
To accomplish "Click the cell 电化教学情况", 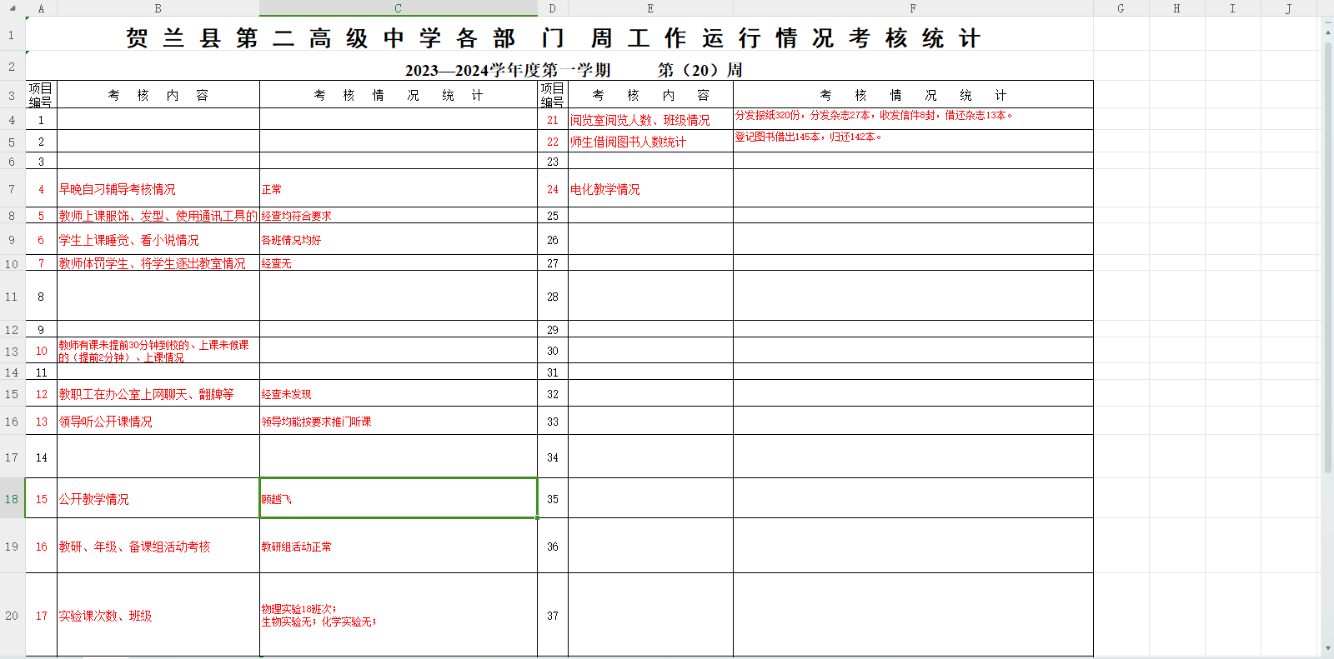I will pyautogui.click(x=649, y=189).
